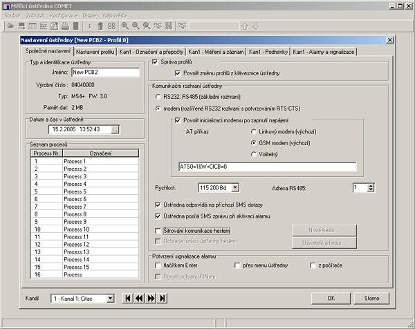This screenshot has width=415, height=329.
Task: Go to next channel with the fast-forward button
Action: tap(151, 299)
